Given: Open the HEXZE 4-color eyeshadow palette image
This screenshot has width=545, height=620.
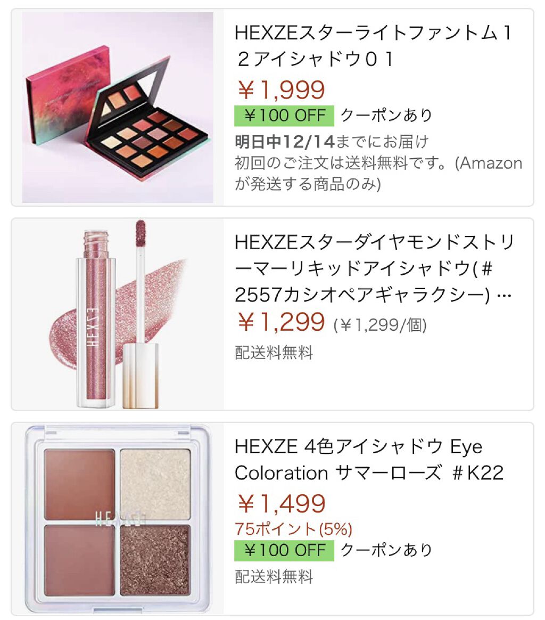Looking at the screenshot, I should coord(118,519).
